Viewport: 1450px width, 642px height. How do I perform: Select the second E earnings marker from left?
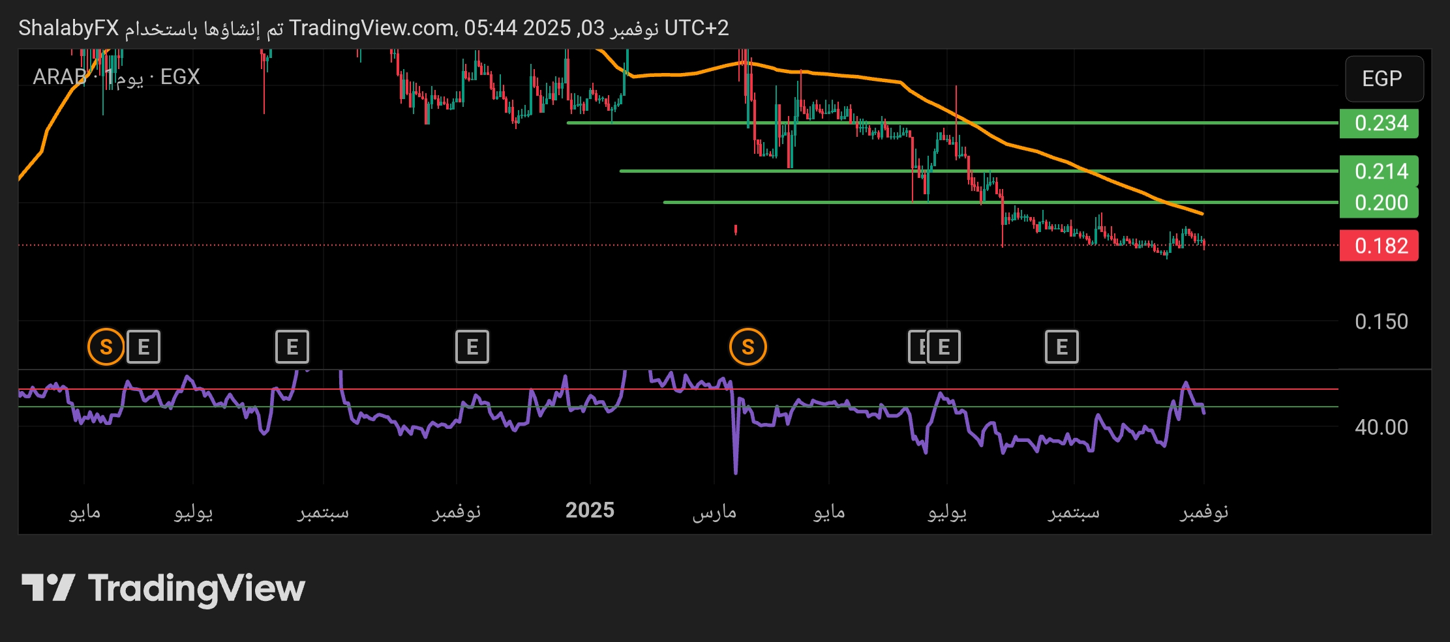(292, 347)
